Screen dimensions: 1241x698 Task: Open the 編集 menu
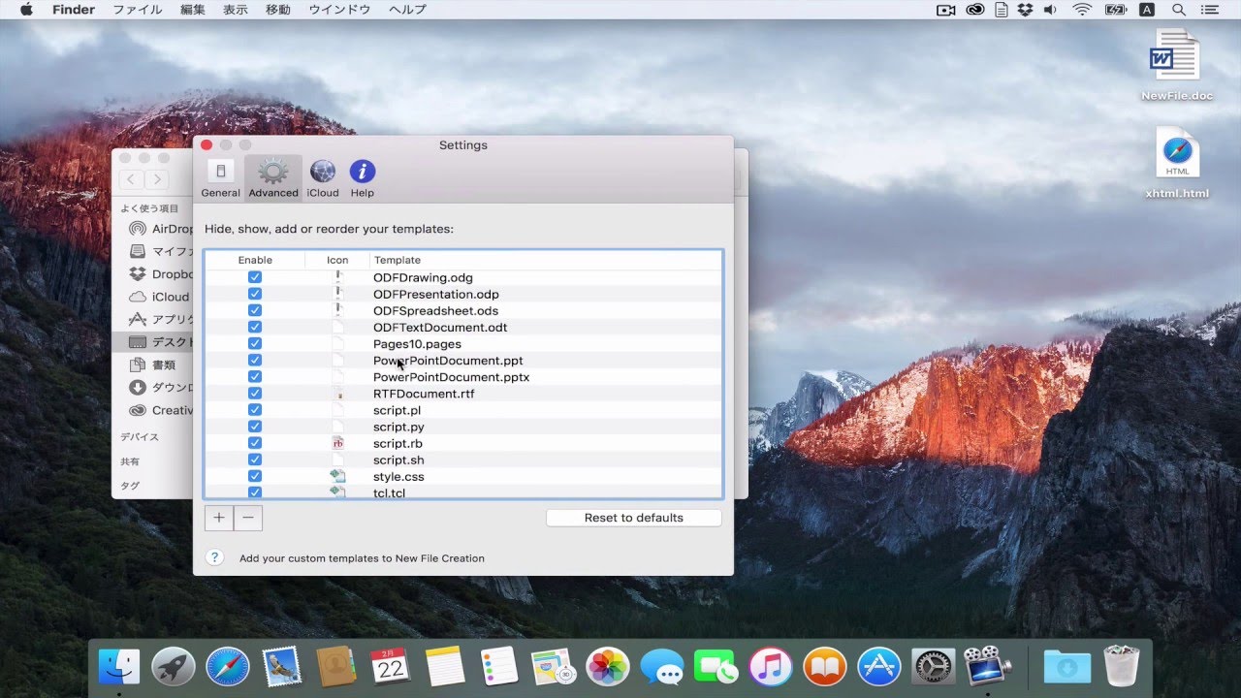[x=193, y=10]
